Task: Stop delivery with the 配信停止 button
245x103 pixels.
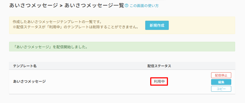Action: (x=221, y=75)
